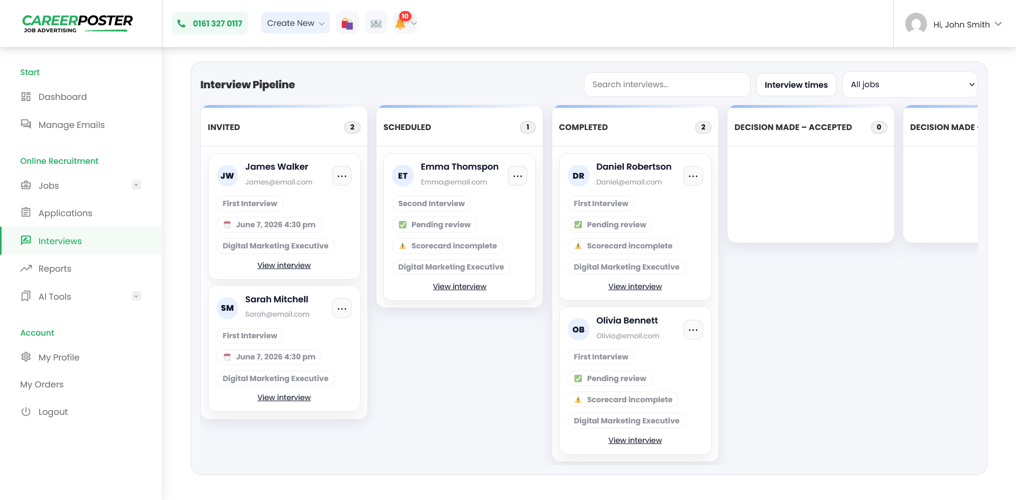
Task: Click the CareerPoster logo
Action: click(x=77, y=23)
